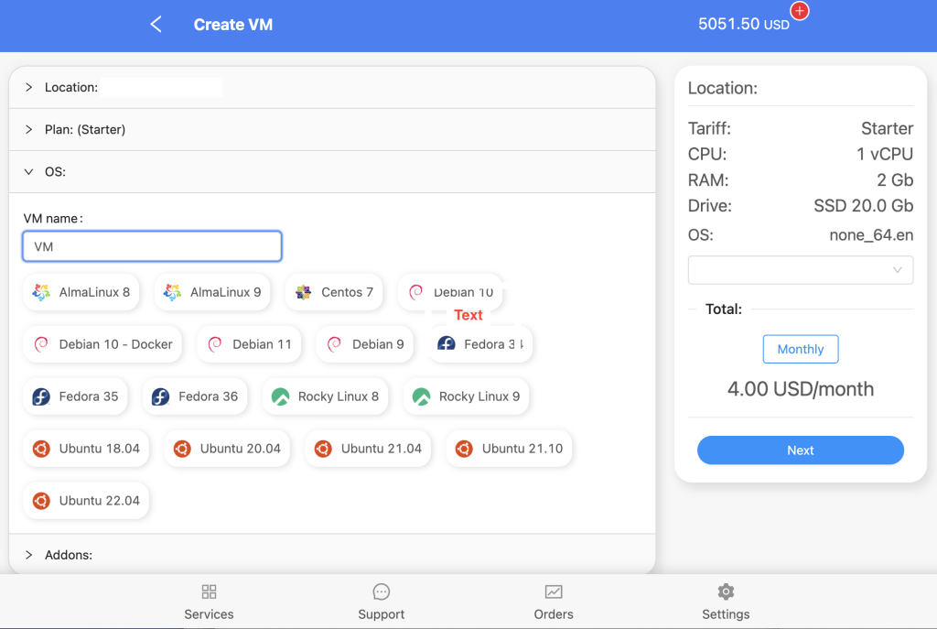Click the red plus add-funds icon

click(800, 12)
